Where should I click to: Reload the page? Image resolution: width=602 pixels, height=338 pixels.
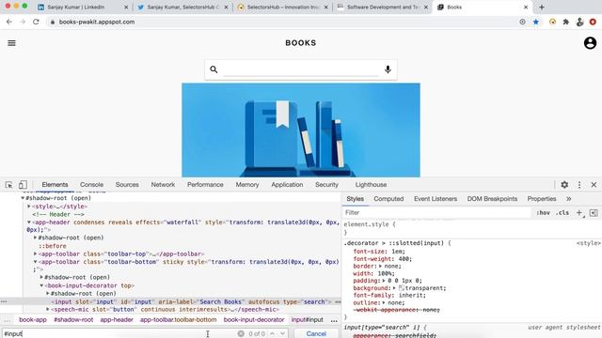click(36, 22)
